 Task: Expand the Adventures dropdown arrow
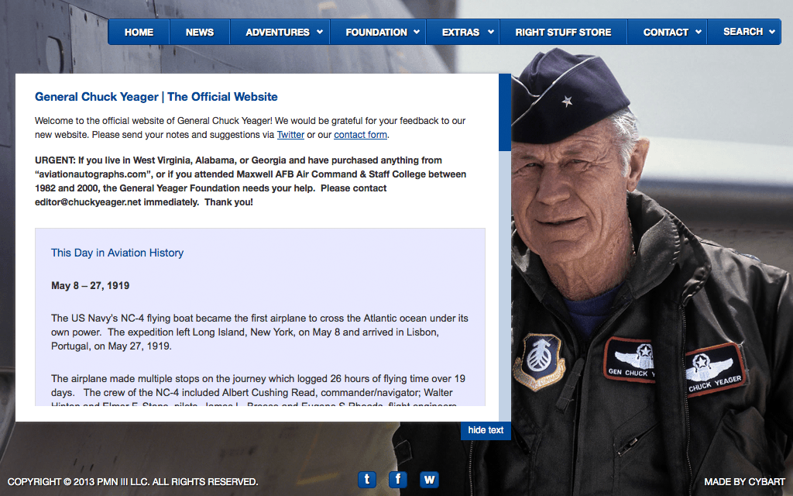tap(318, 32)
